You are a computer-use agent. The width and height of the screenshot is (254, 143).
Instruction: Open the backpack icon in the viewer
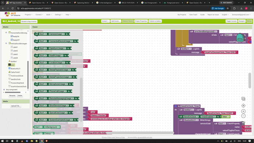tap(240, 38)
